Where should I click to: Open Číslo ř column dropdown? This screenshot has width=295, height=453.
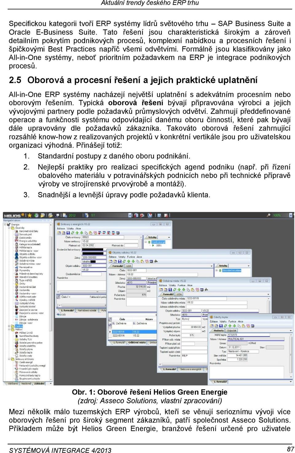point(70,297)
